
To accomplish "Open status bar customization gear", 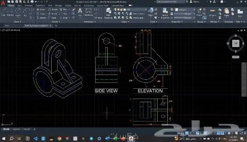I will tap(229, 133).
